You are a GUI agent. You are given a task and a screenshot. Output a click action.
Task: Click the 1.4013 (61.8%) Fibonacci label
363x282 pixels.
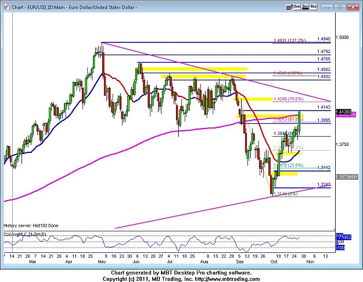pyautogui.click(x=289, y=120)
